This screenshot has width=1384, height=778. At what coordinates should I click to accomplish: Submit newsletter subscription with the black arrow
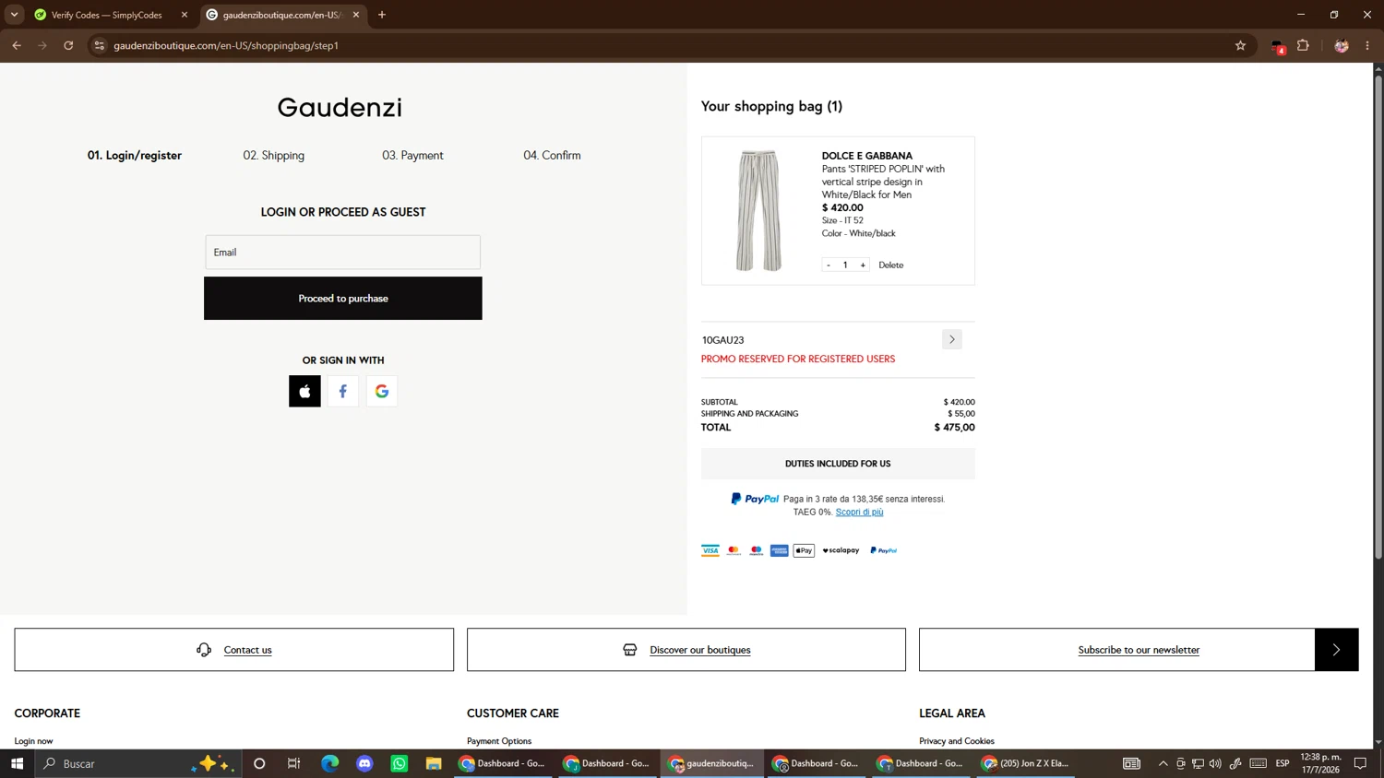[1336, 650]
